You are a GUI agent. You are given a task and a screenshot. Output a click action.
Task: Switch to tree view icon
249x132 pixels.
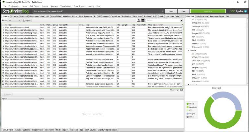139,21
